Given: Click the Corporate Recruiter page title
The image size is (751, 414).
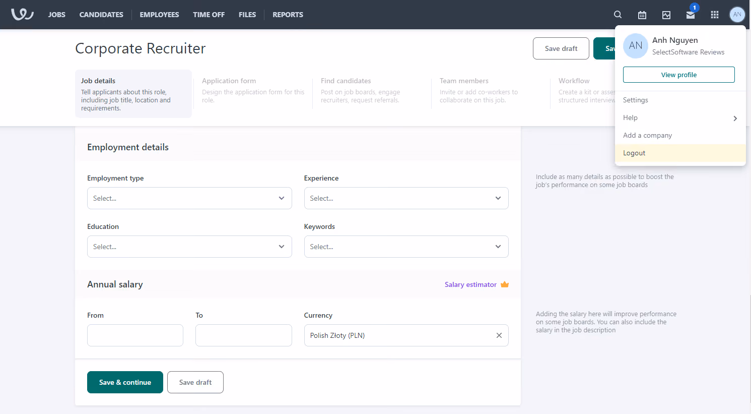Looking at the screenshot, I should [x=141, y=48].
